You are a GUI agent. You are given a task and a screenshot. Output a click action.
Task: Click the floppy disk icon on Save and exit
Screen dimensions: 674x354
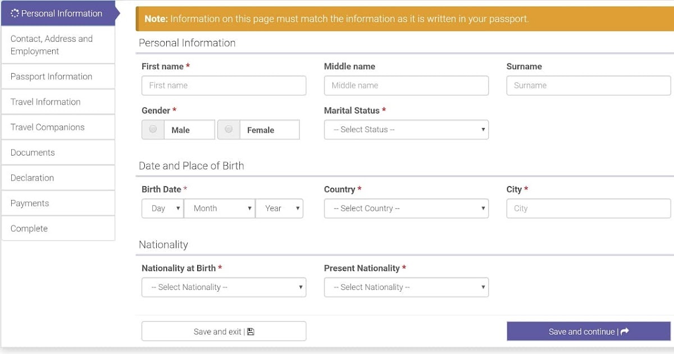(251, 332)
